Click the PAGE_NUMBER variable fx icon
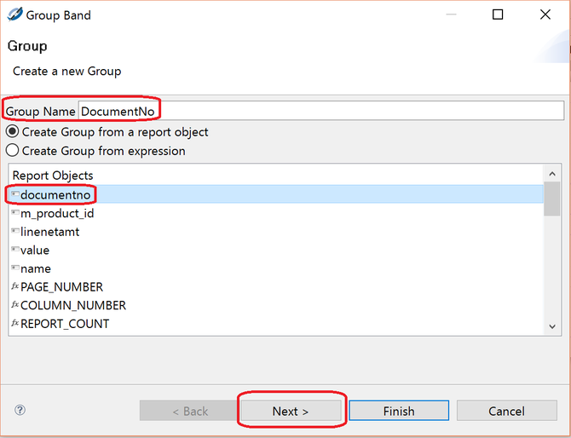Viewport: 571px width, 438px height. pyautogui.click(x=15, y=286)
